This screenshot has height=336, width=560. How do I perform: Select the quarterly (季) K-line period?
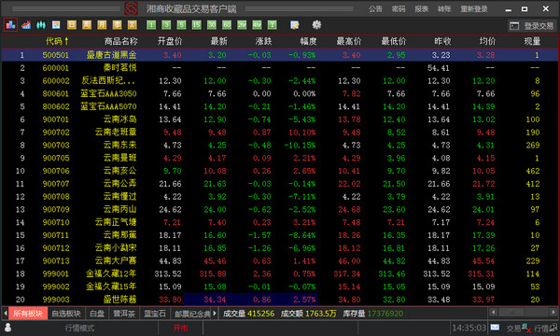[118, 24]
